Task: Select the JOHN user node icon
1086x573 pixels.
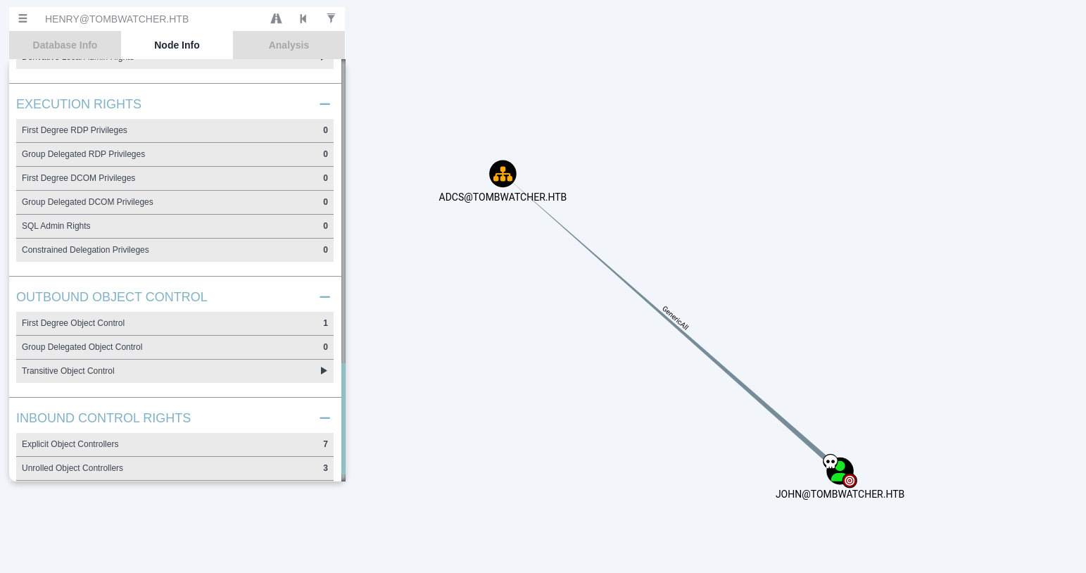Action: pos(840,471)
